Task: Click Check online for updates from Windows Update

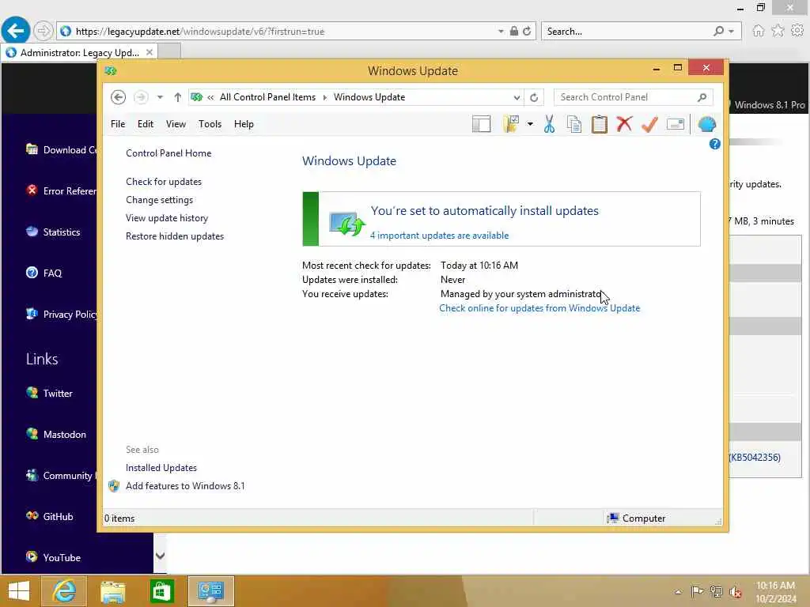Action: (x=539, y=308)
